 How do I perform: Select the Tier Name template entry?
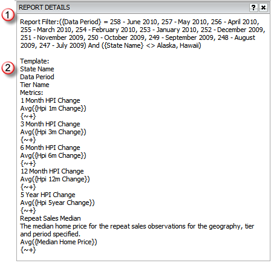pos(34,85)
